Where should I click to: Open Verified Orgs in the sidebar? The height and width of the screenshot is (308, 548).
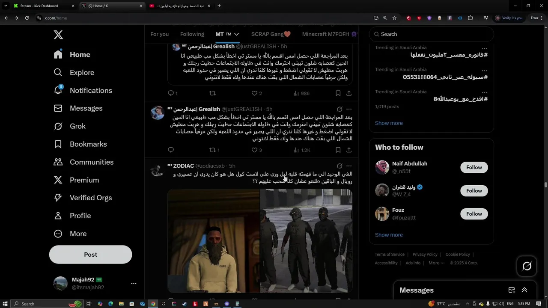[x=83, y=198]
